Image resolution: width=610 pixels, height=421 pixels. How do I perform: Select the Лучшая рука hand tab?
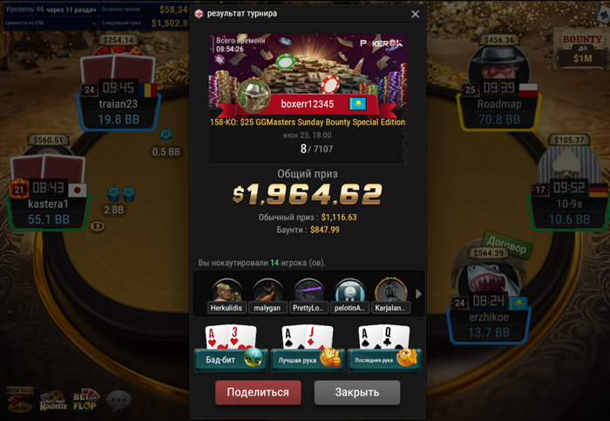click(x=308, y=359)
